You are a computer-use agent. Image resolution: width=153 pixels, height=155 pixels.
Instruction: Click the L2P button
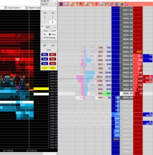(53, 46)
